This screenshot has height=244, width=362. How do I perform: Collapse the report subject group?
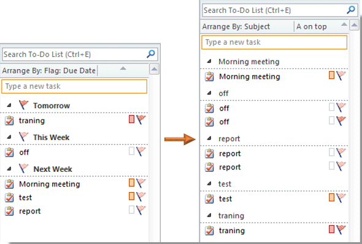tap(209, 138)
